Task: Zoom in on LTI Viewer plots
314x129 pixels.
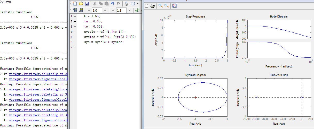Action: click(160, 5)
